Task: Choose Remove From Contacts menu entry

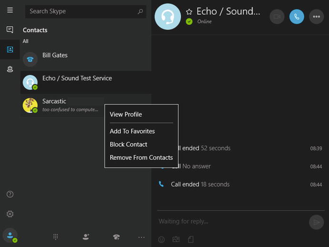Action: pos(141,158)
